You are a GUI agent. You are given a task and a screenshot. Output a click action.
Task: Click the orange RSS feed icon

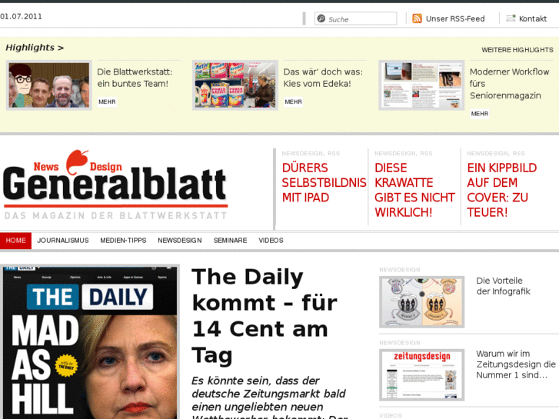click(x=417, y=18)
